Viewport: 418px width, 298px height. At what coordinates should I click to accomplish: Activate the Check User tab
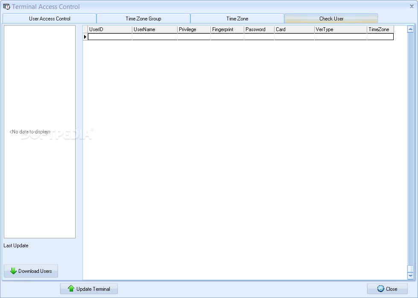click(331, 19)
